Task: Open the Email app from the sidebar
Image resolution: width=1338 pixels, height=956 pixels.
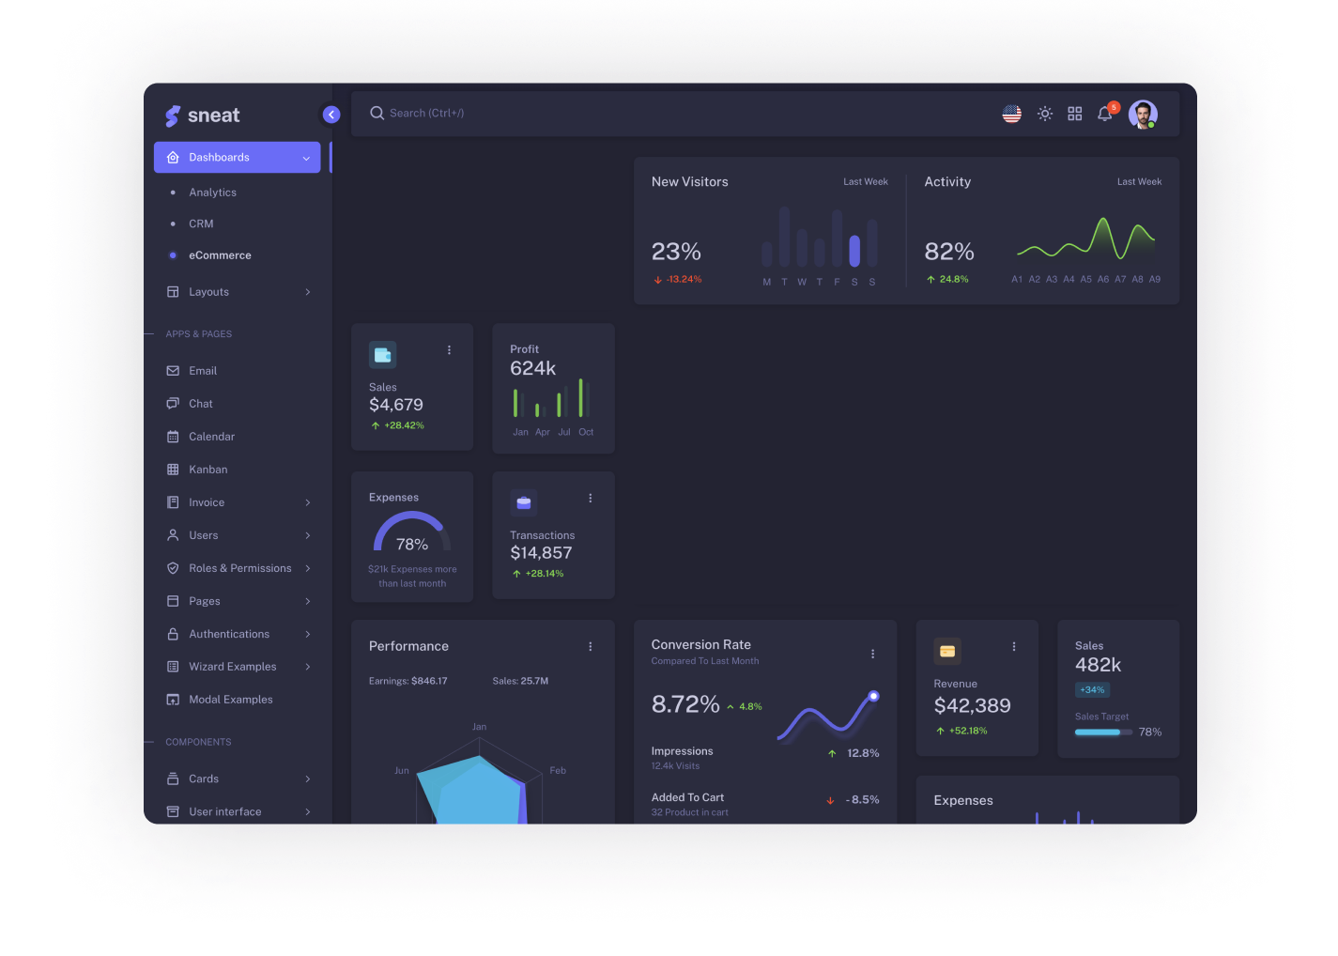Action: tap(203, 370)
